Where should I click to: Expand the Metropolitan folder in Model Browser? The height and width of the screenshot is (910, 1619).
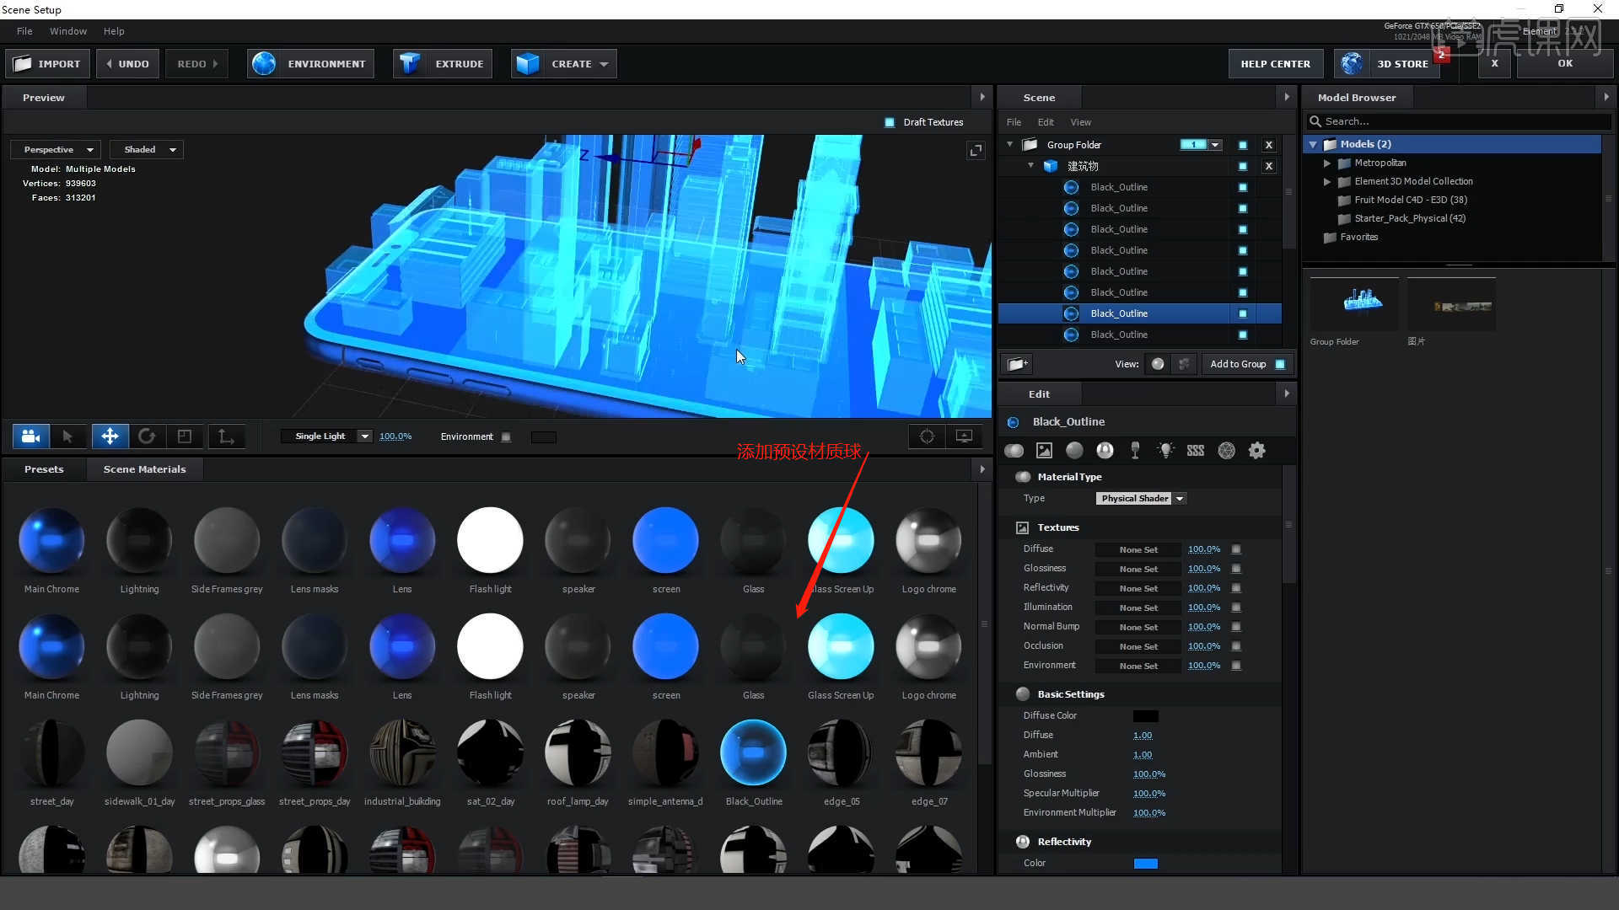click(1327, 163)
